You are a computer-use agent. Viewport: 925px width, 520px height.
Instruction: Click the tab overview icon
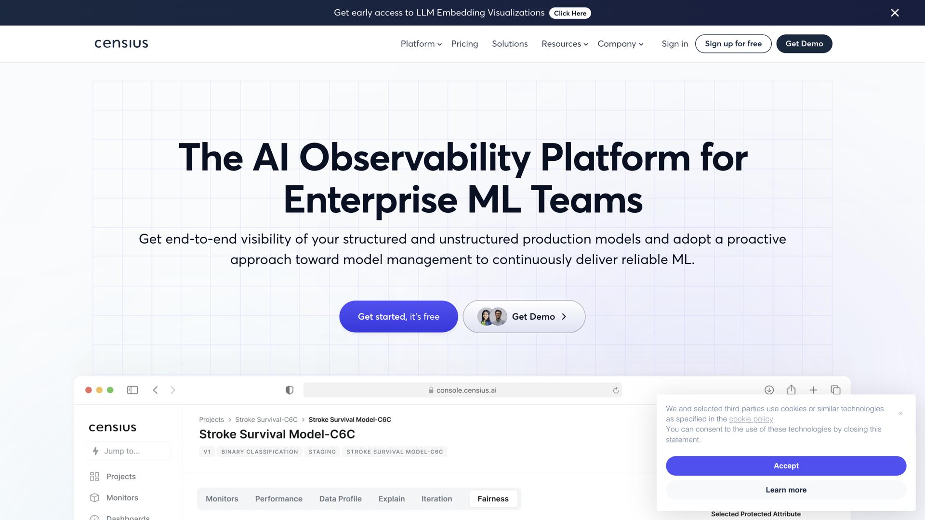tap(835, 390)
